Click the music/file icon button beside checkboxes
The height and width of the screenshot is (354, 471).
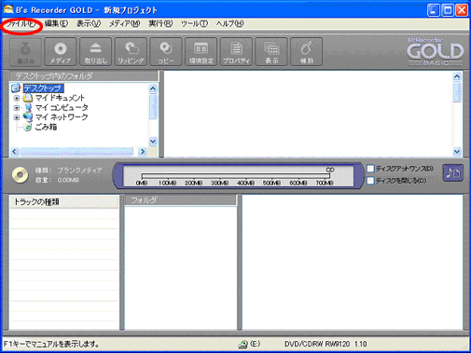(453, 173)
